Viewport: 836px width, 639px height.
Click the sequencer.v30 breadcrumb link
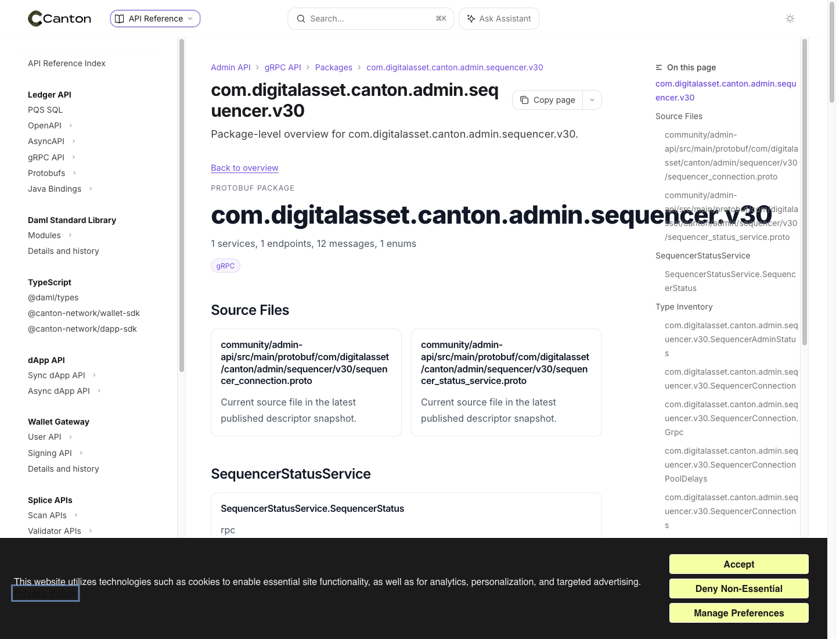click(455, 67)
